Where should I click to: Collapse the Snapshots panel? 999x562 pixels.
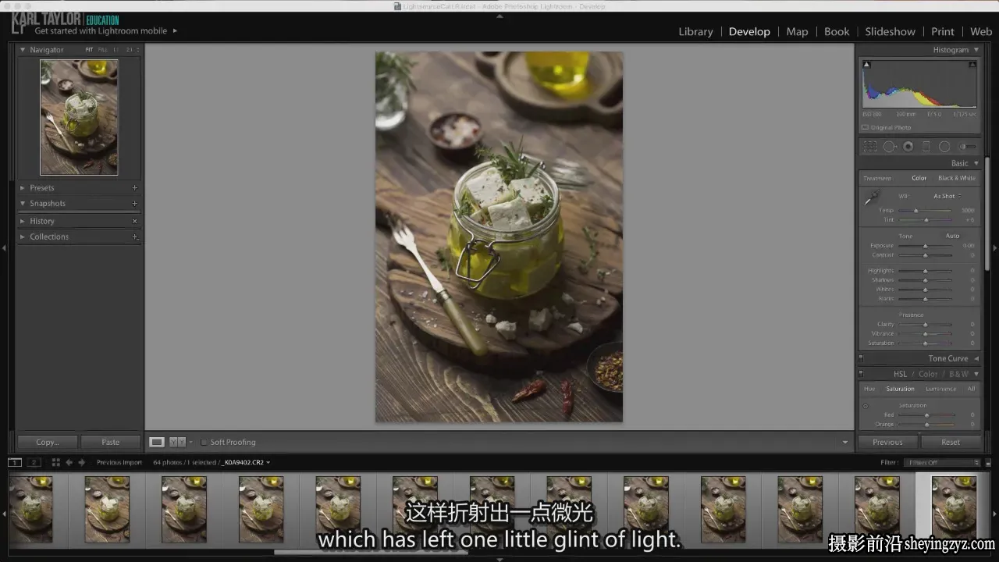coord(23,204)
